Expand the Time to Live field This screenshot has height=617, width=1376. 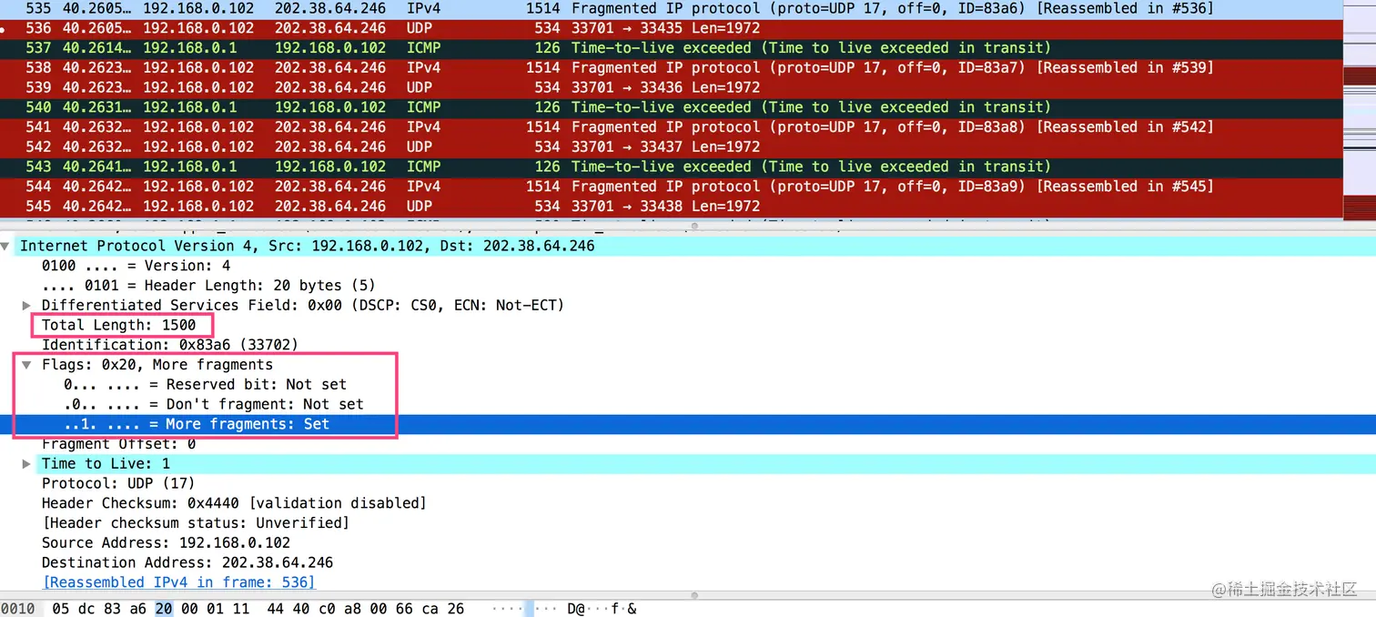tap(26, 464)
